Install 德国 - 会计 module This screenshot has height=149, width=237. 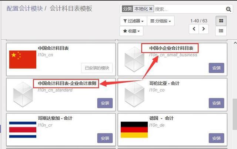click(216, 138)
